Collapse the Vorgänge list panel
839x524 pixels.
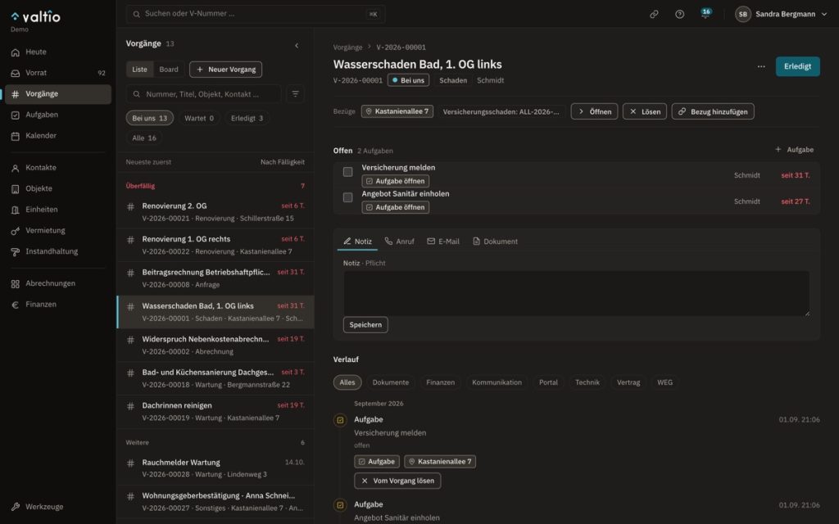pos(297,46)
